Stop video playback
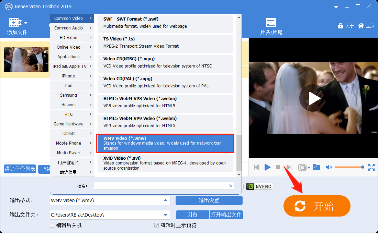The width and height of the screenshot is (378, 233). pyautogui.click(x=278, y=167)
